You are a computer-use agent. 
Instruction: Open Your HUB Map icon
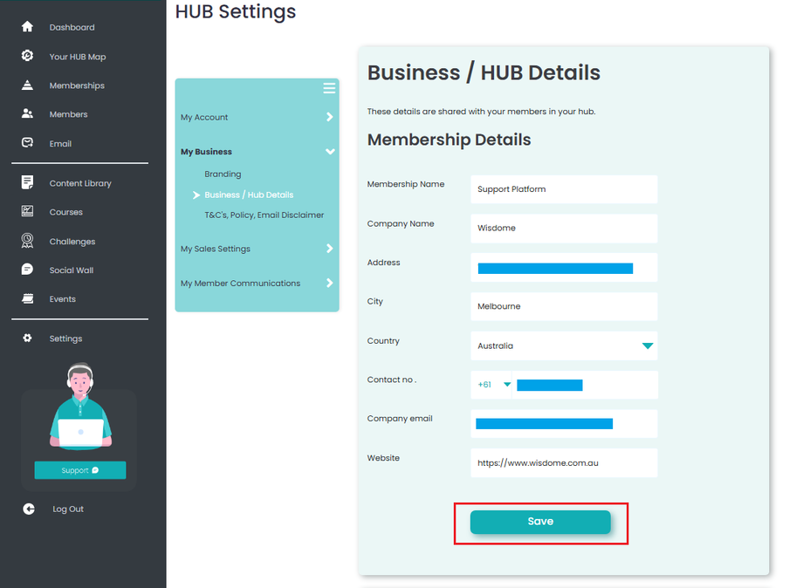tap(27, 56)
